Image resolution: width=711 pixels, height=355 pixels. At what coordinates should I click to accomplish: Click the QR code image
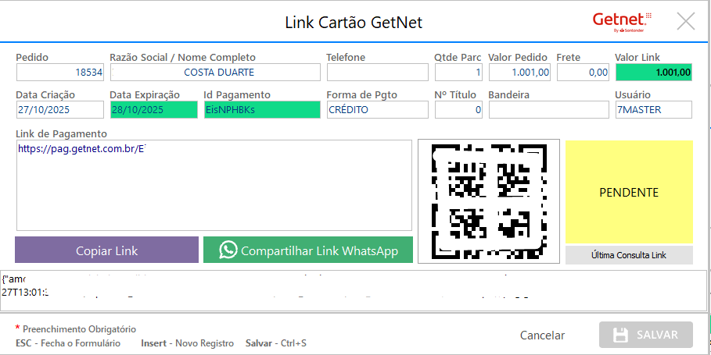[x=488, y=201]
